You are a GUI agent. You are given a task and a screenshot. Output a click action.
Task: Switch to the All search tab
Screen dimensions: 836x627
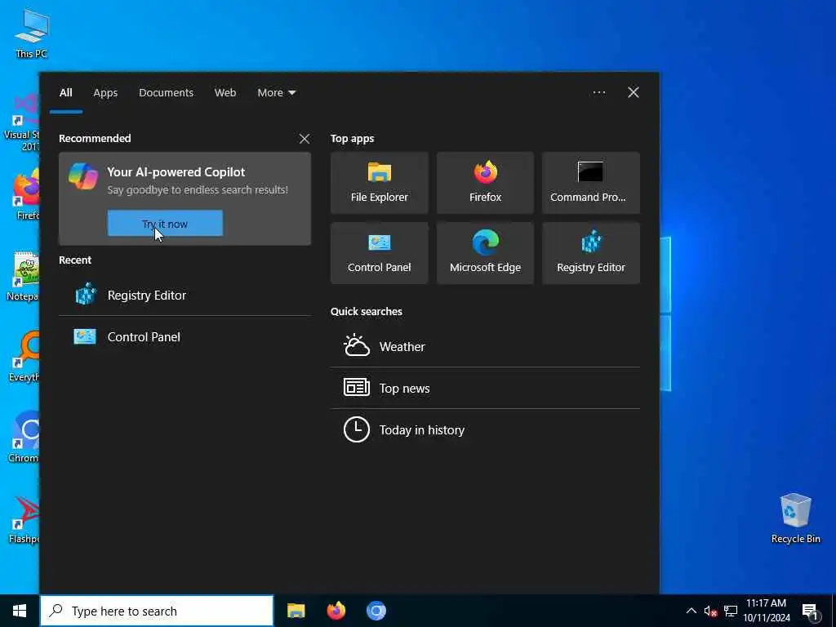(65, 93)
